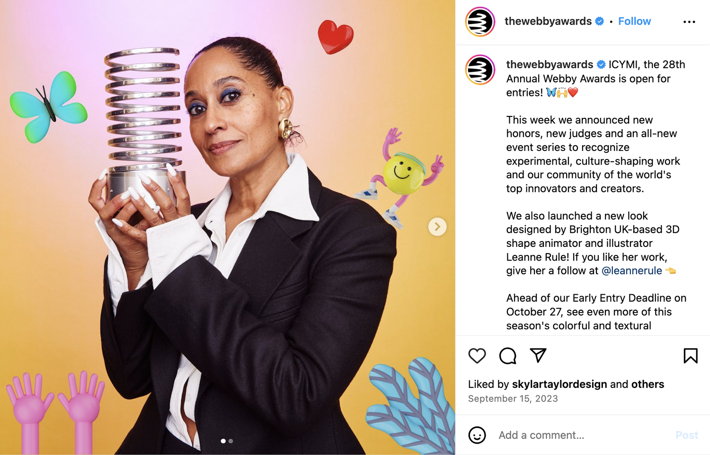710x455 pixels.
Task: Click the caption's thewebbyawards profile avatar
Action: (480, 70)
